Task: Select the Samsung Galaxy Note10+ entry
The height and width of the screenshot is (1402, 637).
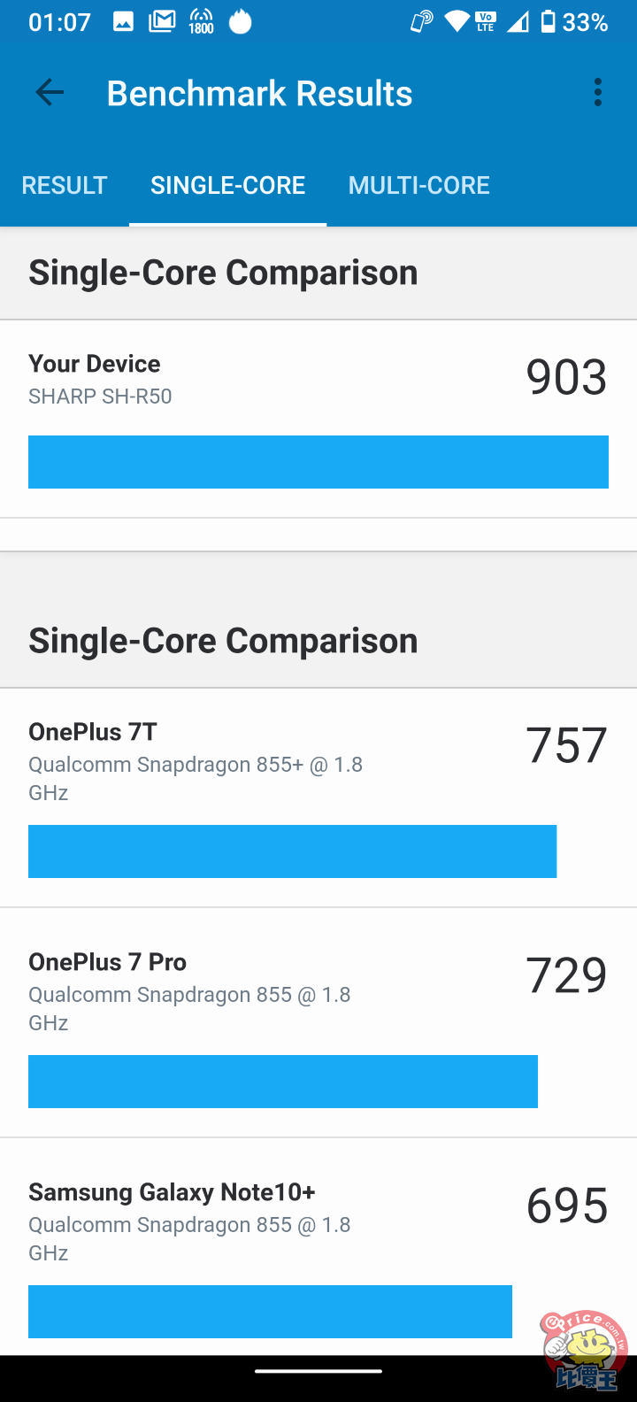Action: (318, 1246)
